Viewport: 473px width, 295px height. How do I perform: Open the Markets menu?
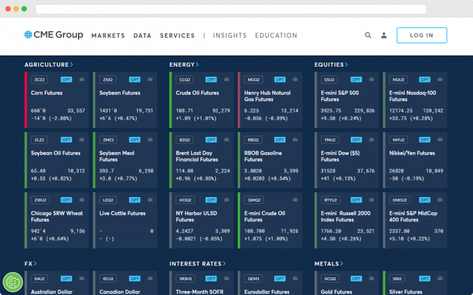pyautogui.click(x=108, y=35)
